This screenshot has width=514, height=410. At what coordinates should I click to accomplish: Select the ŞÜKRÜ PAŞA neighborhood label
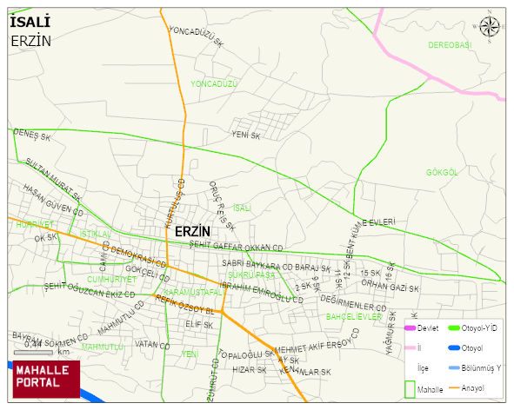click(251, 274)
